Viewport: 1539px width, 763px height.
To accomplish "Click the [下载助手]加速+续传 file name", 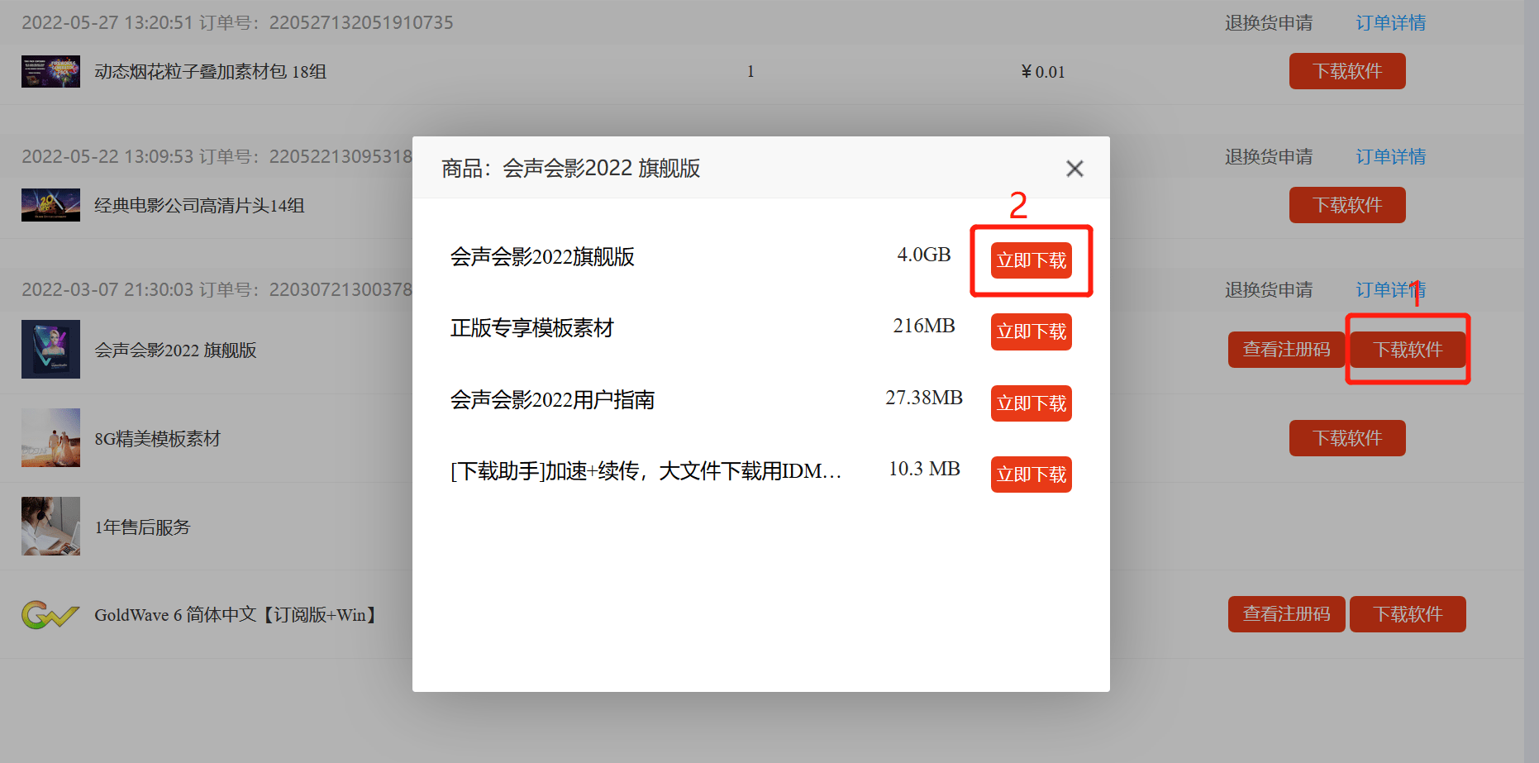I will pyautogui.click(x=646, y=471).
